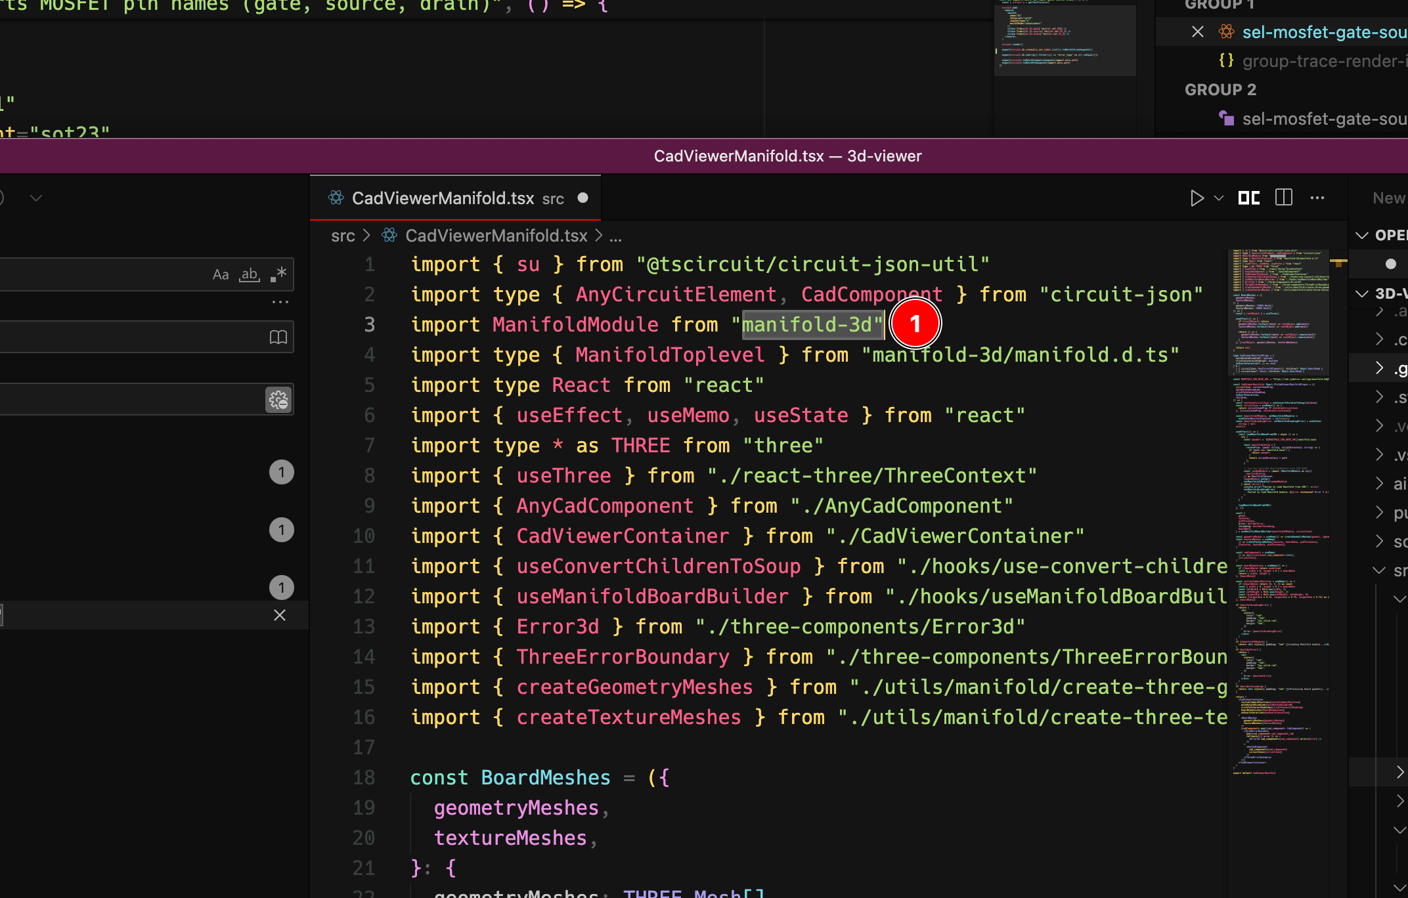Viewport: 1408px width, 898px height.
Task: Click src in the breadcrumb path
Action: (343, 236)
